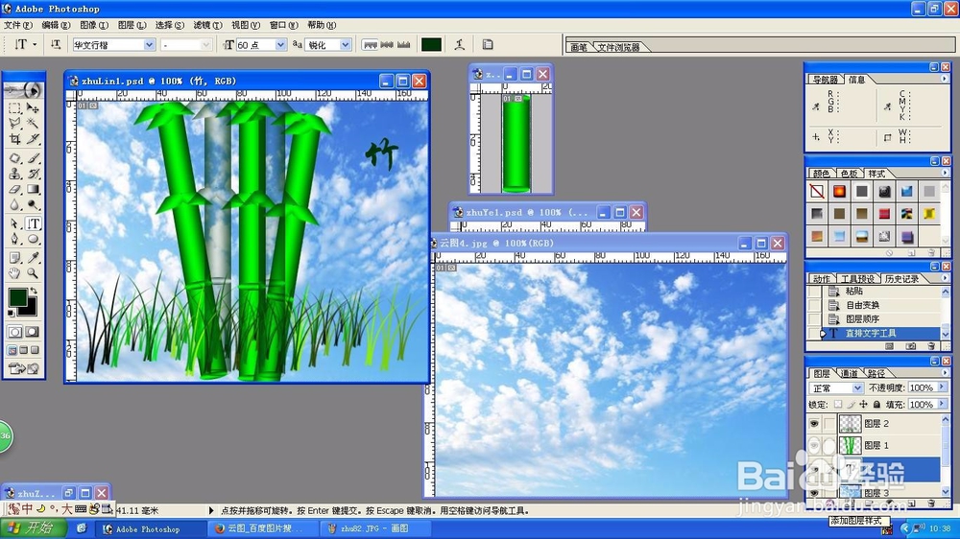Image resolution: width=960 pixels, height=539 pixels.
Task: Switch to the 路径 tab
Action: 876,373
